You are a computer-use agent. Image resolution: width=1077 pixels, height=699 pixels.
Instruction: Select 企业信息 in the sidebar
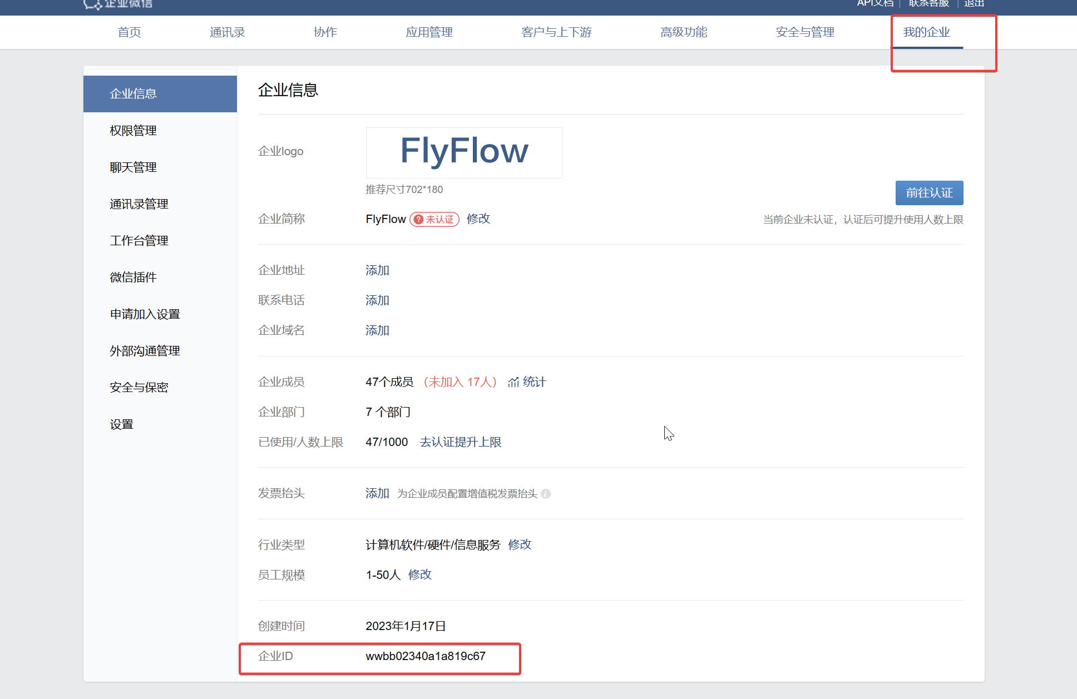pyautogui.click(x=160, y=94)
